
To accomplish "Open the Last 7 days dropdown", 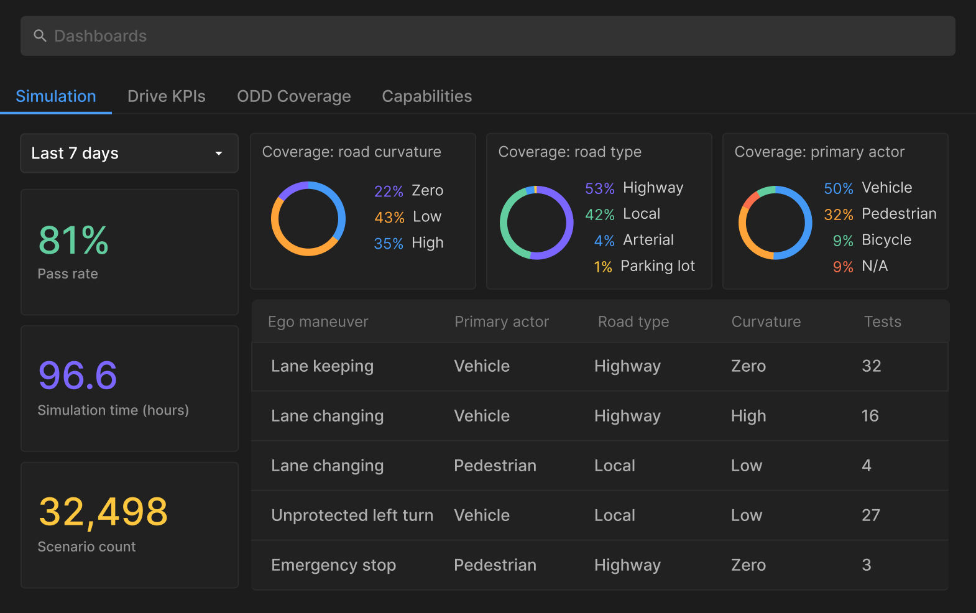I will 129,154.
